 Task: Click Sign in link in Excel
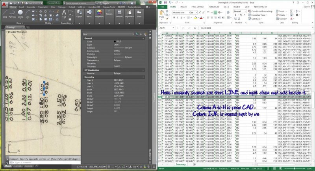(307, 7)
